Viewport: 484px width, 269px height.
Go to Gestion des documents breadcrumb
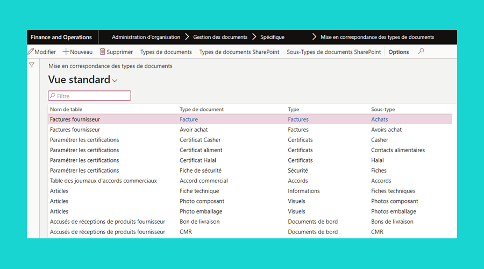220,37
